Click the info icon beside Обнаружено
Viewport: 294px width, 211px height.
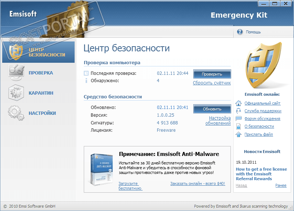(x=86, y=81)
